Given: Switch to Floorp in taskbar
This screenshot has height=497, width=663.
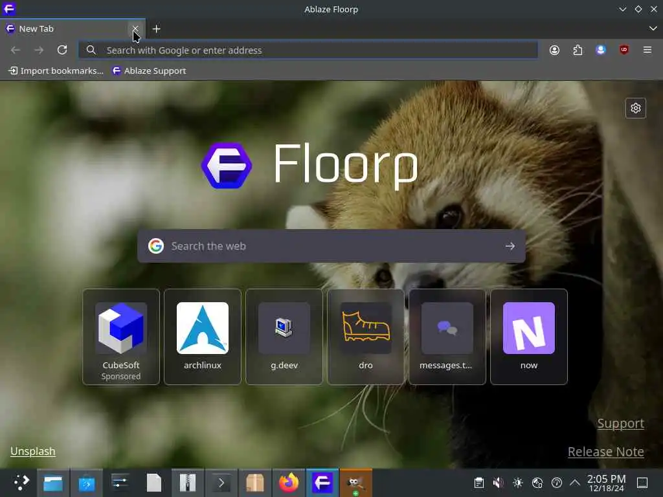Looking at the screenshot, I should [322, 483].
